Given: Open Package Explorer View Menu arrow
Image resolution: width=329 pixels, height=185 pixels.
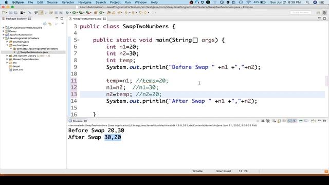Looking at the screenshot, I should tap(63, 24).
